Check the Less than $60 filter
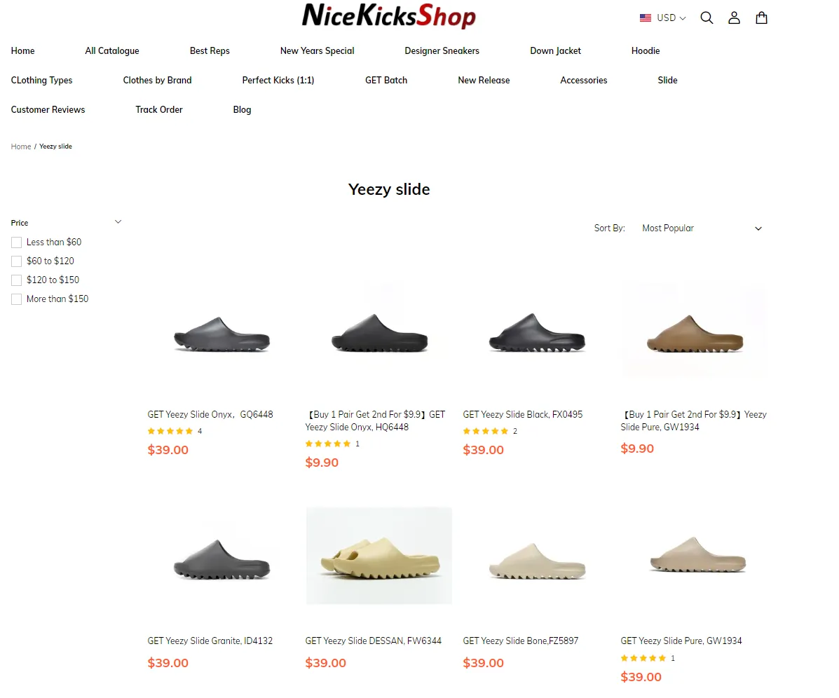Screen dimensions: 839x698 17,242
